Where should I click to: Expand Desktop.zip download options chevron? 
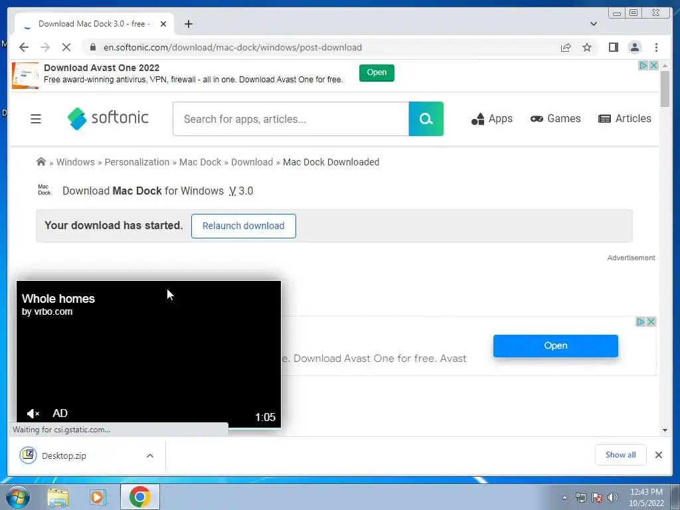pos(150,456)
